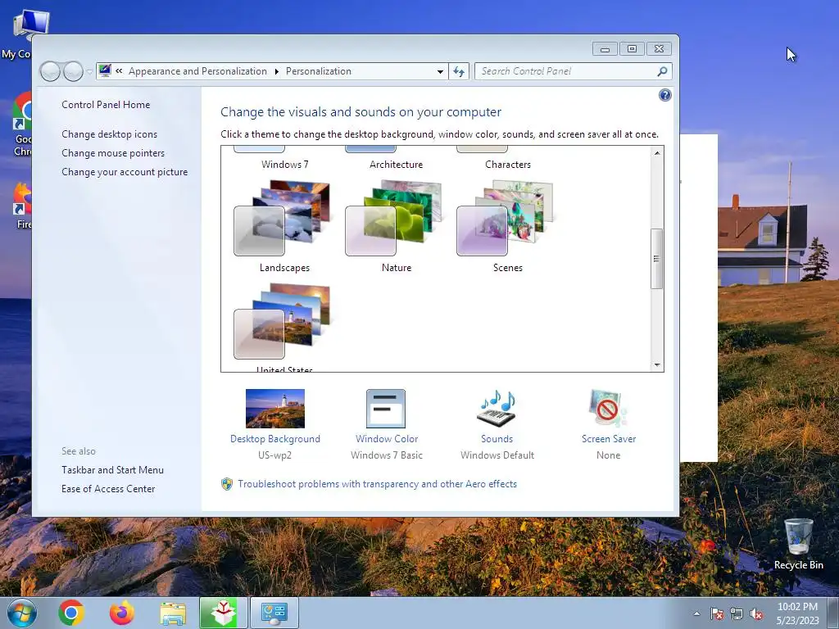Image resolution: width=839 pixels, height=629 pixels.
Task: Show hidden tray icons arrow
Action: click(x=696, y=613)
